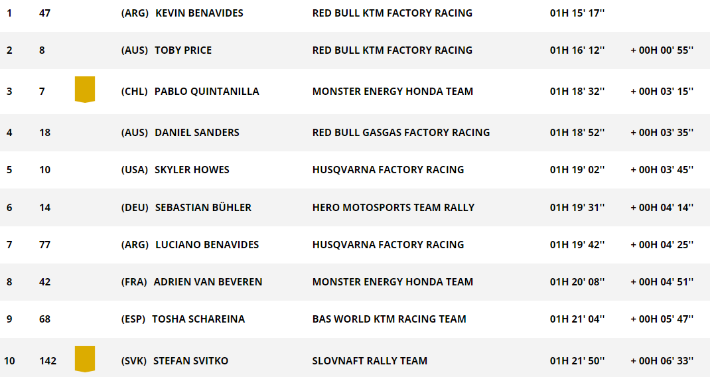The width and height of the screenshot is (710, 377).
Task: Click Red Bull GasGas Factory Racing team
Action: [401, 133]
